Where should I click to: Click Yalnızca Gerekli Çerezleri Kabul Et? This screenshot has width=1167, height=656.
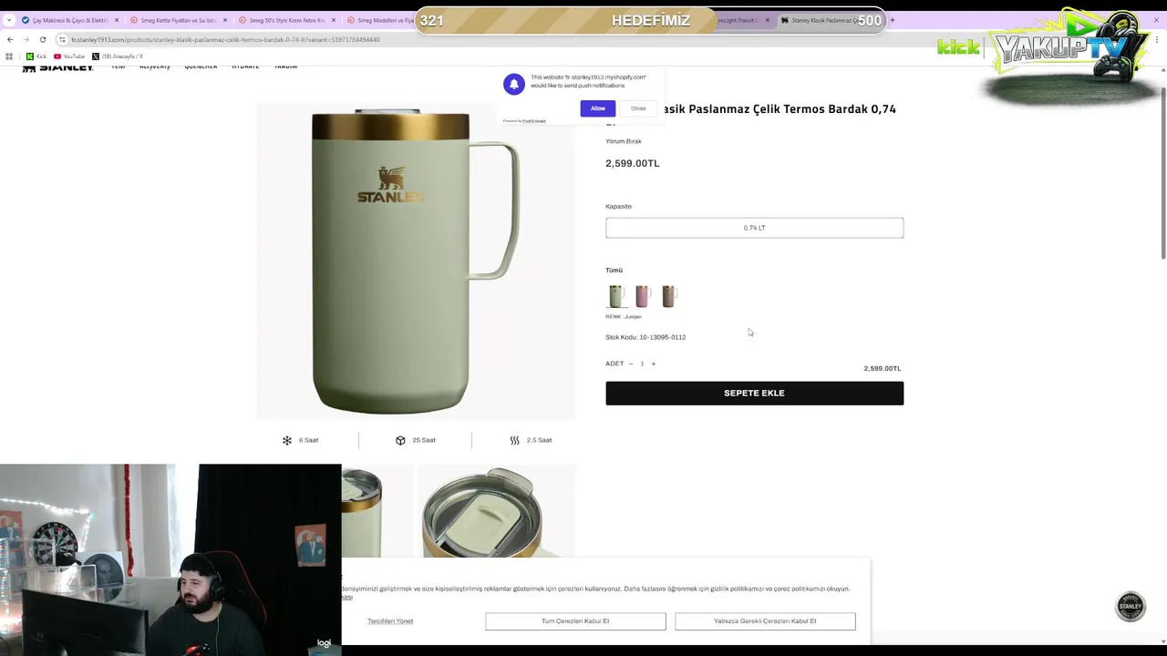coord(765,621)
